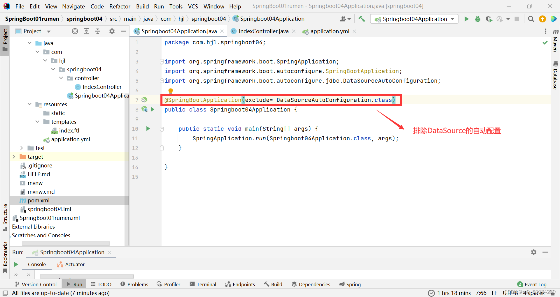This screenshot has width=560, height=297.
Task: Collapse all nodes in Project panel
Action: (x=98, y=31)
